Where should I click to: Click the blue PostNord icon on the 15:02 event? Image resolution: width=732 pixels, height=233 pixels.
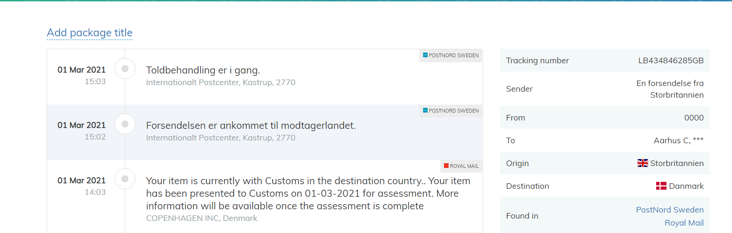[x=425, y=110]
